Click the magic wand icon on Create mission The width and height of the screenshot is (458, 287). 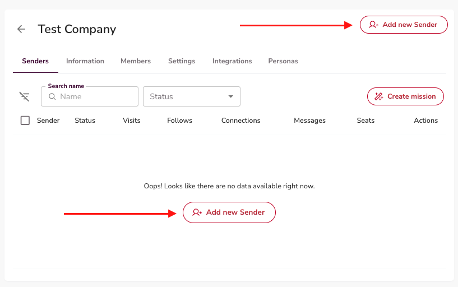coord(379,96)
